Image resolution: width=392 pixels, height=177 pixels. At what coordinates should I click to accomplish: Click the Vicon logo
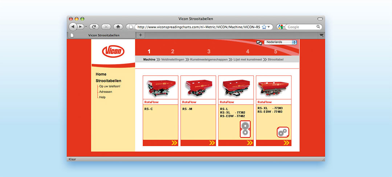coord(113,51)
